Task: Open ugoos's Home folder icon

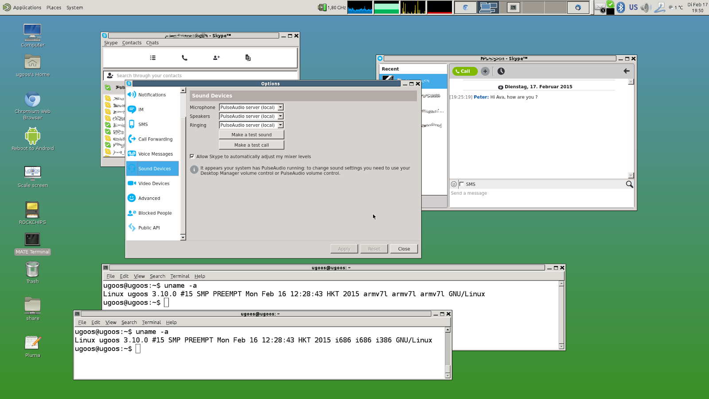Action: [32, 66]
